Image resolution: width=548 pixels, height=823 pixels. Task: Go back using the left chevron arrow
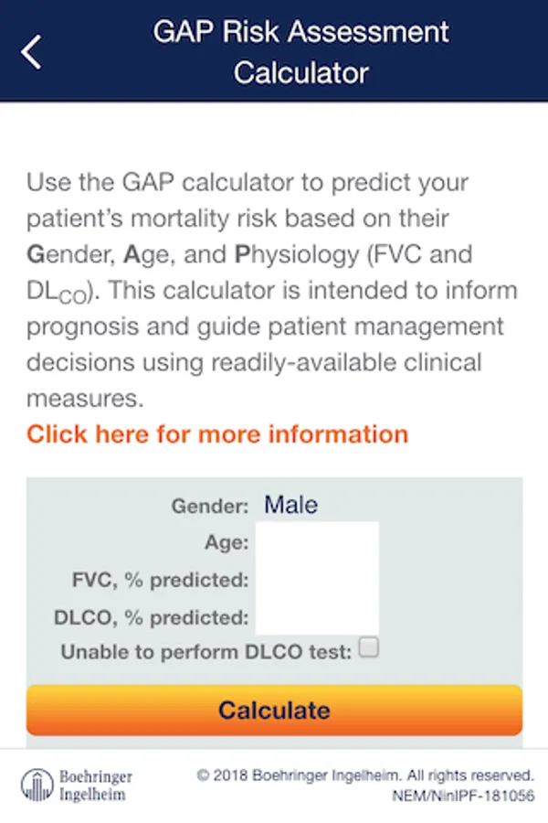(31, 52)
